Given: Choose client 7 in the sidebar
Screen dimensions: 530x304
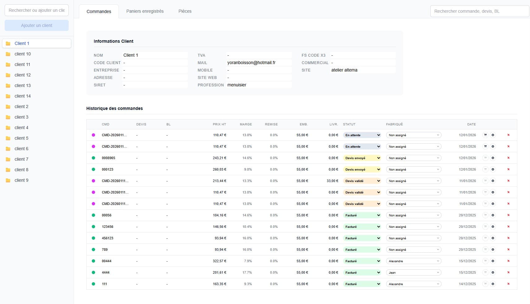Looking at the screenshot, I should tap(37, 159).
